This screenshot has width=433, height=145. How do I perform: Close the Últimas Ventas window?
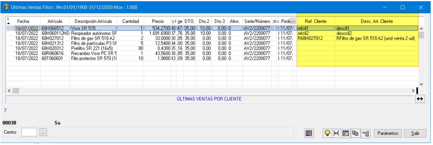421,8
